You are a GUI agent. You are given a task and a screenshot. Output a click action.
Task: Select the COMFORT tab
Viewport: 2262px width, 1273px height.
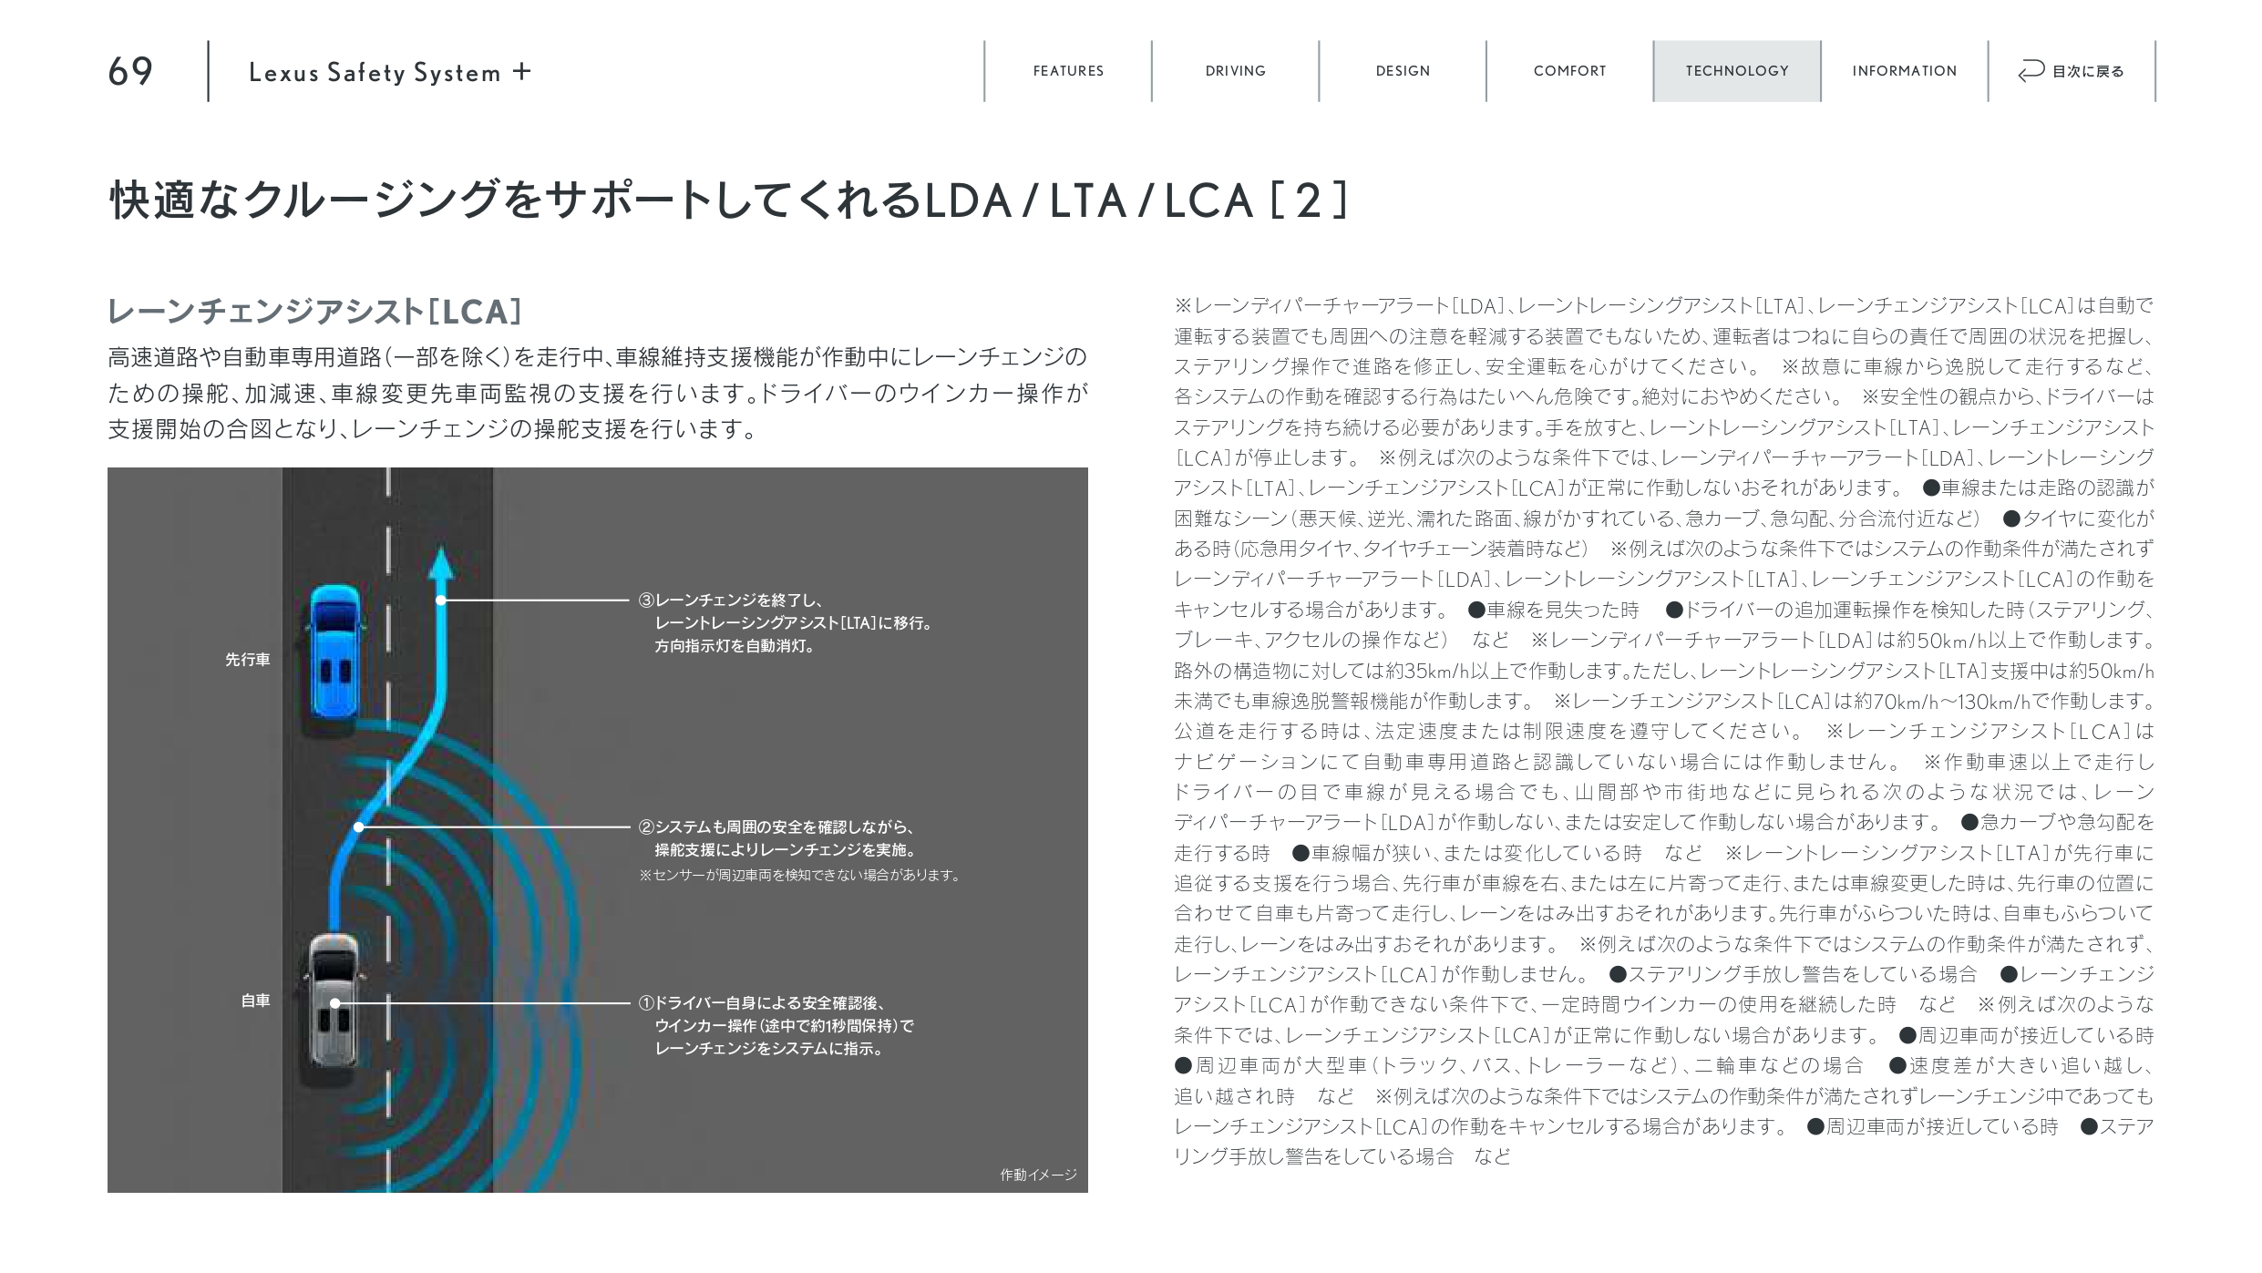point(1569,71)
